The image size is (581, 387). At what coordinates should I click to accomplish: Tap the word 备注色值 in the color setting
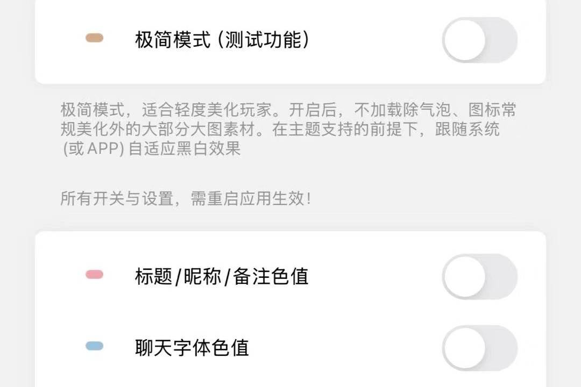click(271, 277)
